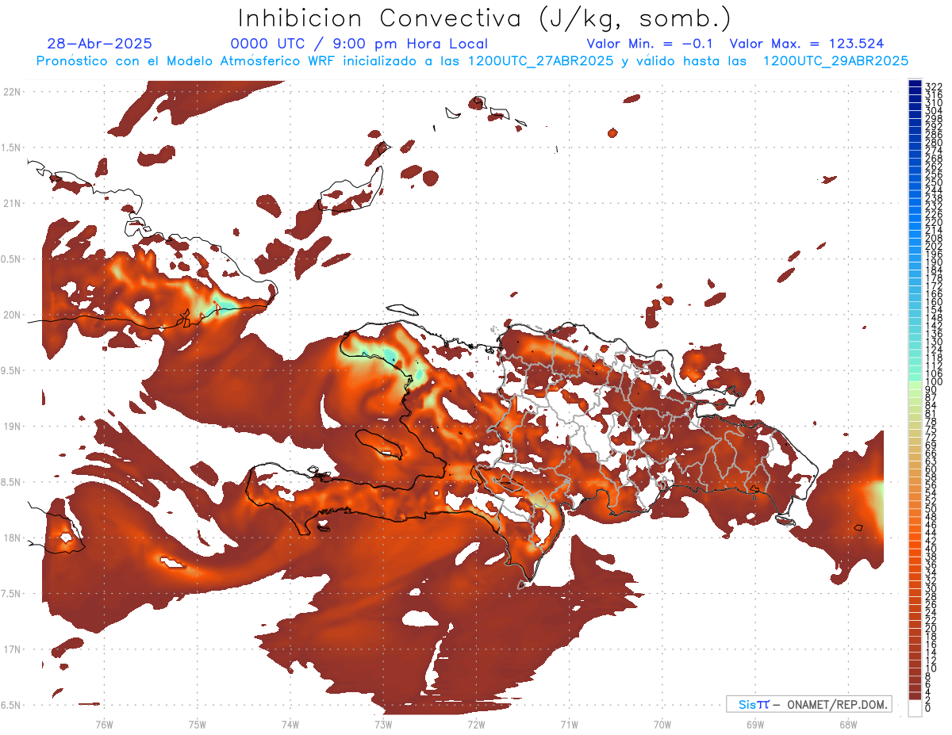Click the "0.5N" latitude label
Viewport: 952px width, 735px height.
point(11,259)
